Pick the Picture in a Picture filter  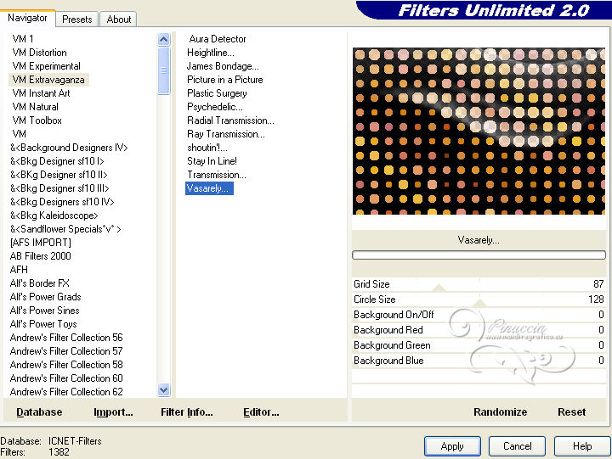pyautogui.click(x=224, y=80)
